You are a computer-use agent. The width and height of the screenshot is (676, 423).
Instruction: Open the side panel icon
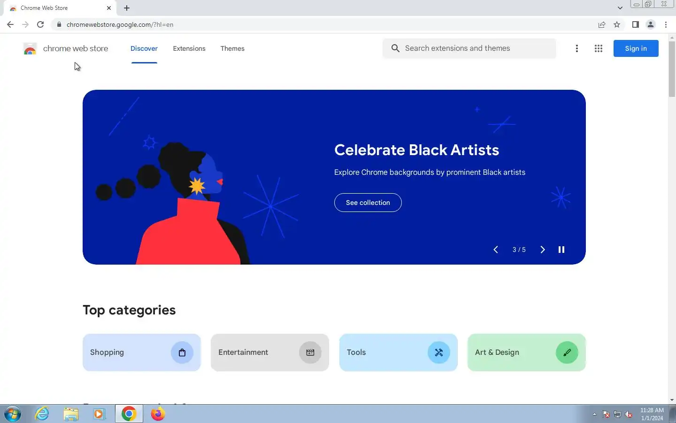pos(635,24)
